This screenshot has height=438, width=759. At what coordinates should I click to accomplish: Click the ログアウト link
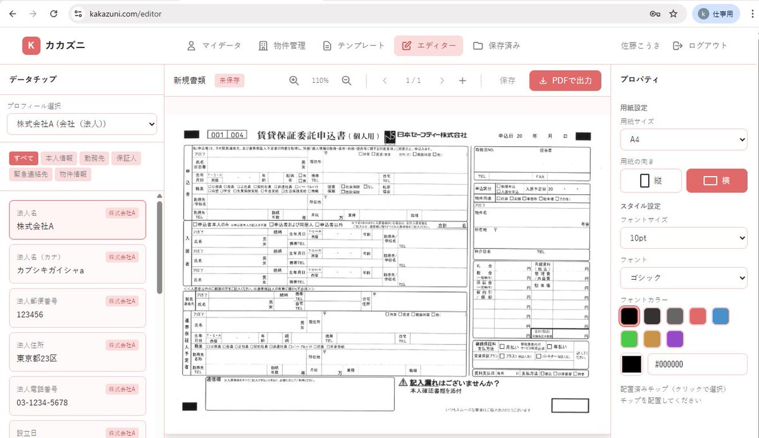pos(700,46)
